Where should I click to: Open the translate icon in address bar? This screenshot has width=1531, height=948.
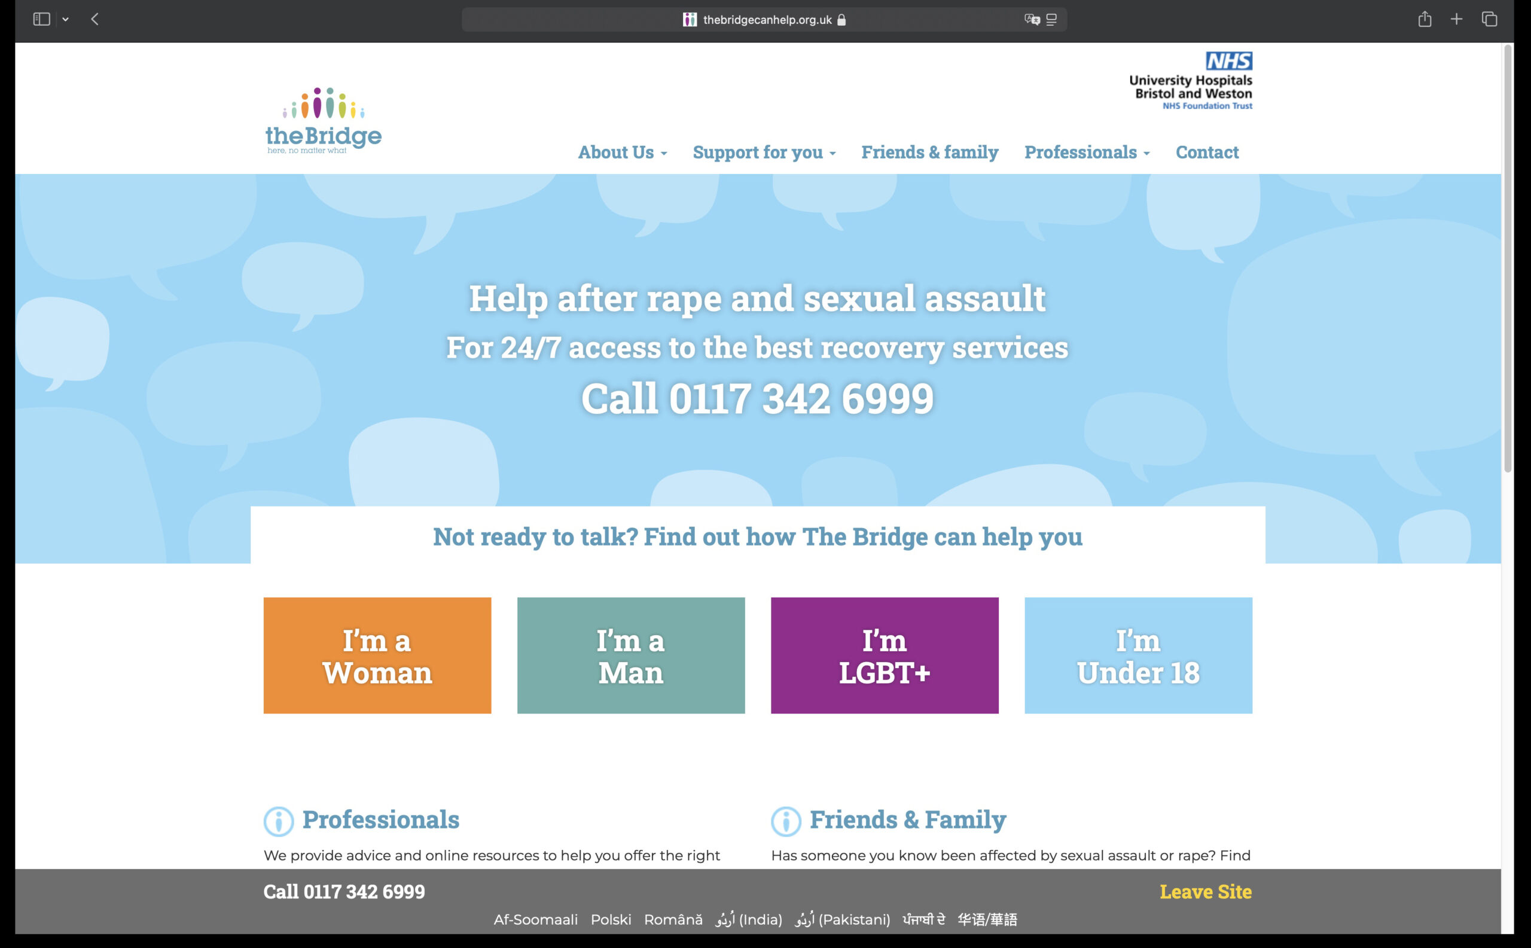(x=1032, y=19)
